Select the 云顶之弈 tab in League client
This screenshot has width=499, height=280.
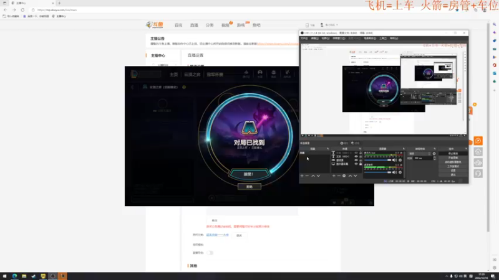192,75
